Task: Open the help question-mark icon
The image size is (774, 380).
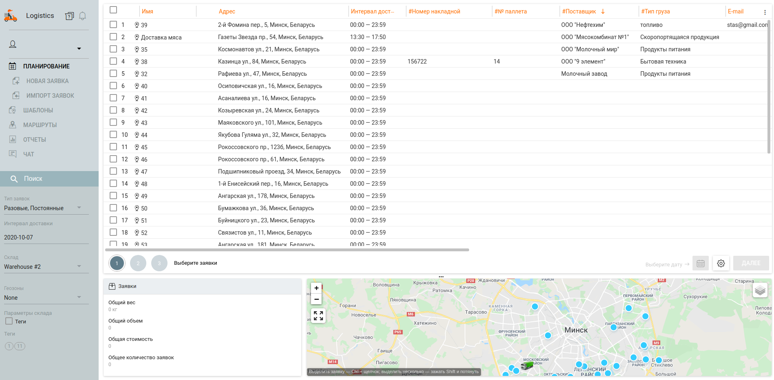Action: pyautogui.click(x=69, y=16)
